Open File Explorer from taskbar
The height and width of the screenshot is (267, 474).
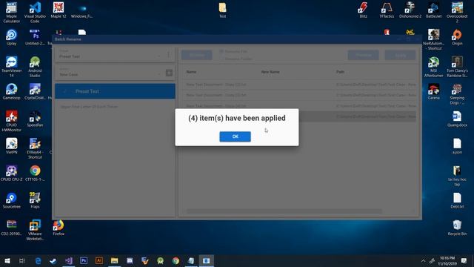point(114,260)
